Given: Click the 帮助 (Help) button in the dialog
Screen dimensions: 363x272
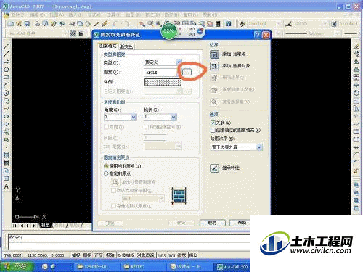Looking at the screenshot, I should (240, 223).
